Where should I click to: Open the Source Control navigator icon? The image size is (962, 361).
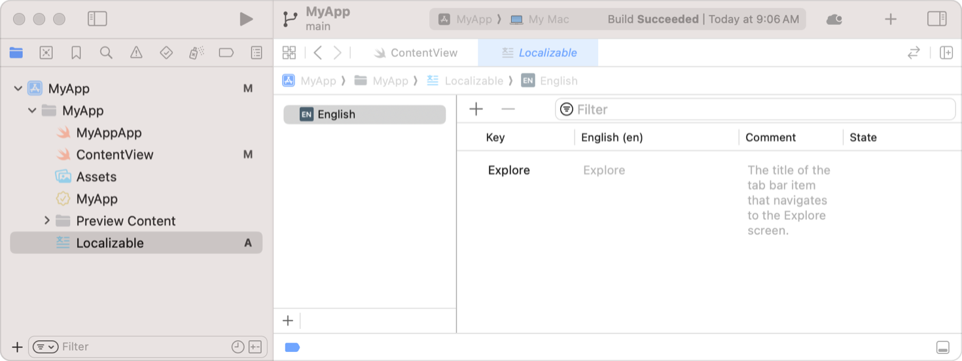pos(46,53)
